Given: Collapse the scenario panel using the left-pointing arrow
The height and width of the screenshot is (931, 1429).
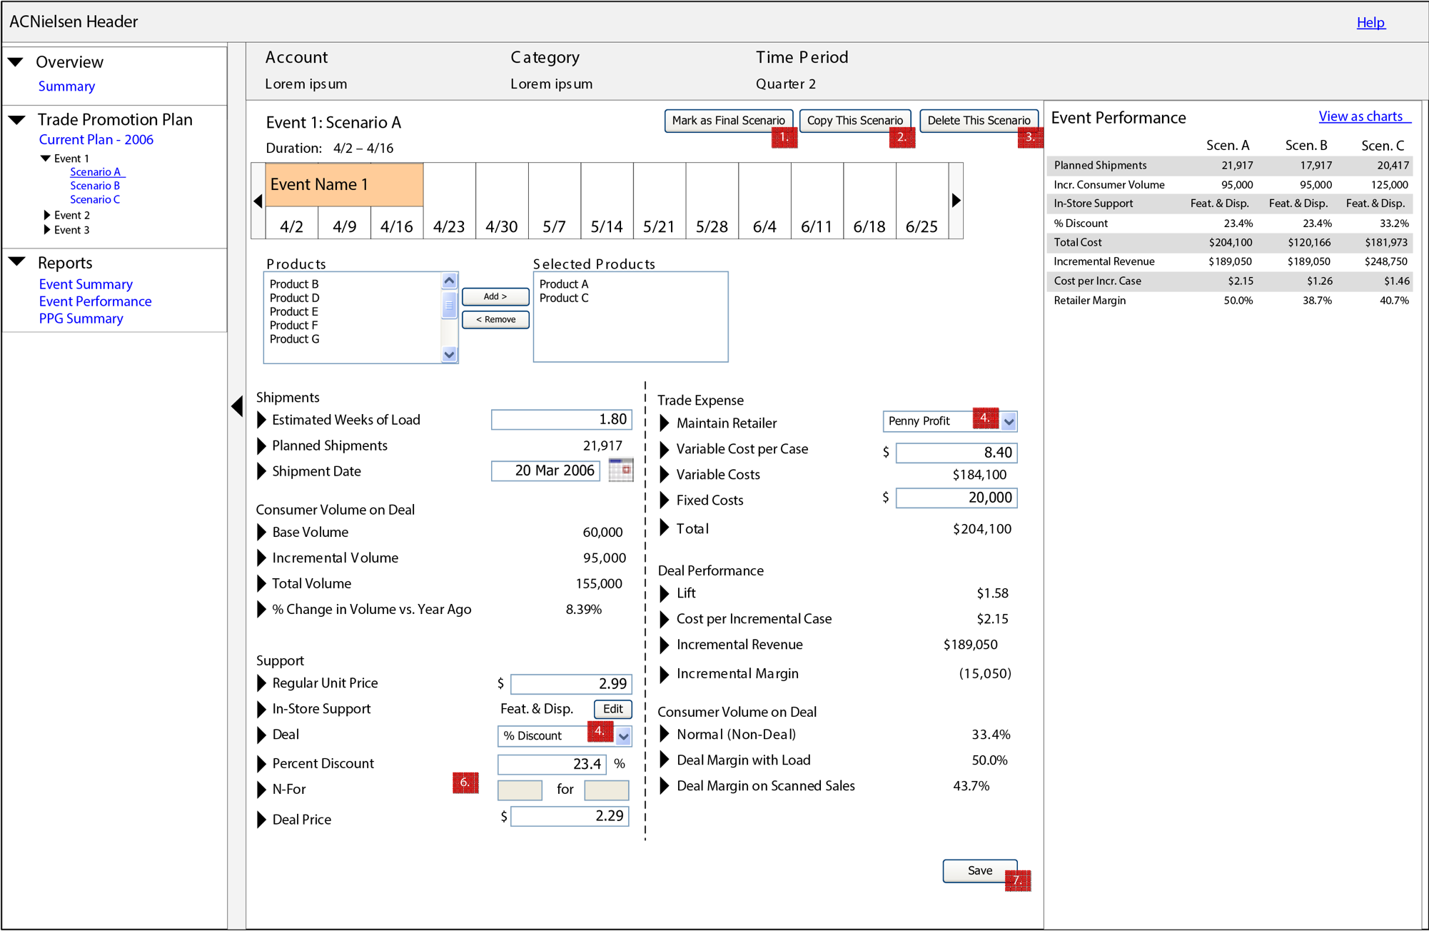Looking at the screenshot, I should (238, 406).
